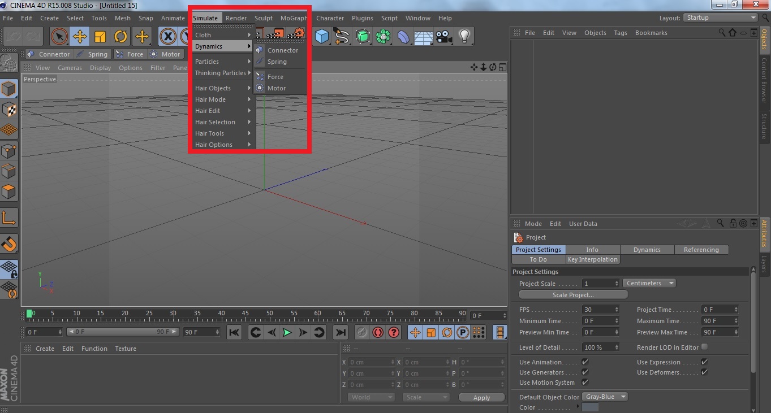Toggle Use Deformers checkbox
Screen dimensions: 771x413
click(x=704, y=372)
